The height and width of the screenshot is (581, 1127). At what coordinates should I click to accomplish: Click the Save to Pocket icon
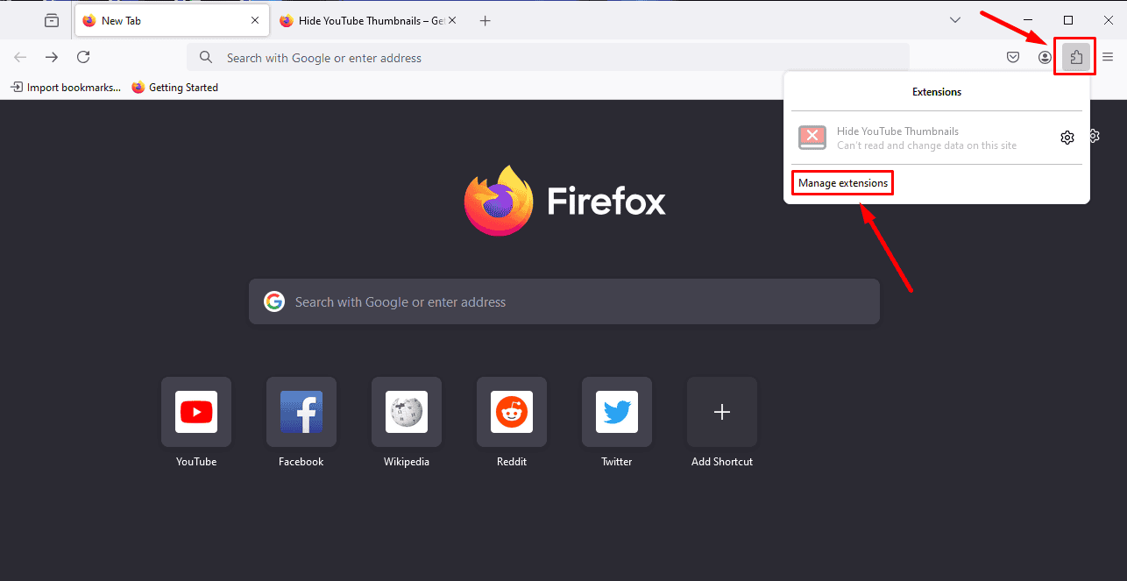[x=1012, y=58]
